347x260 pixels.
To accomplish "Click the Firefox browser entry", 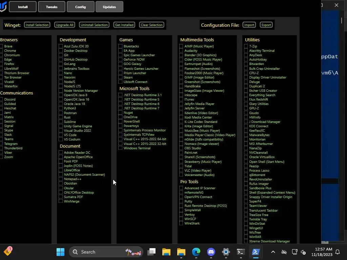I will point(9,64).
